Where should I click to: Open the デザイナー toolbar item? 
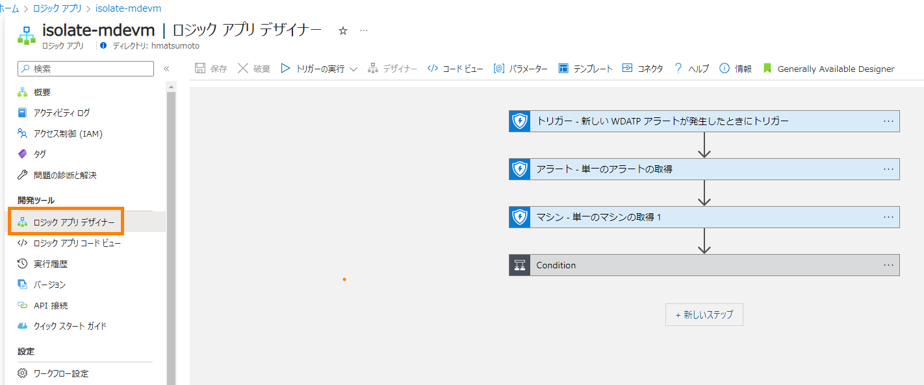tap(392, 69)
